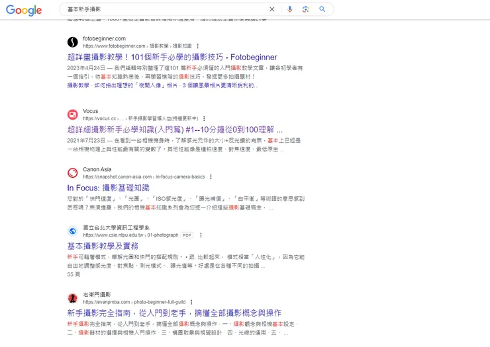Click the blue magnifier search button
This screenshot has height=347, width=490.
(x=322, y=9)
